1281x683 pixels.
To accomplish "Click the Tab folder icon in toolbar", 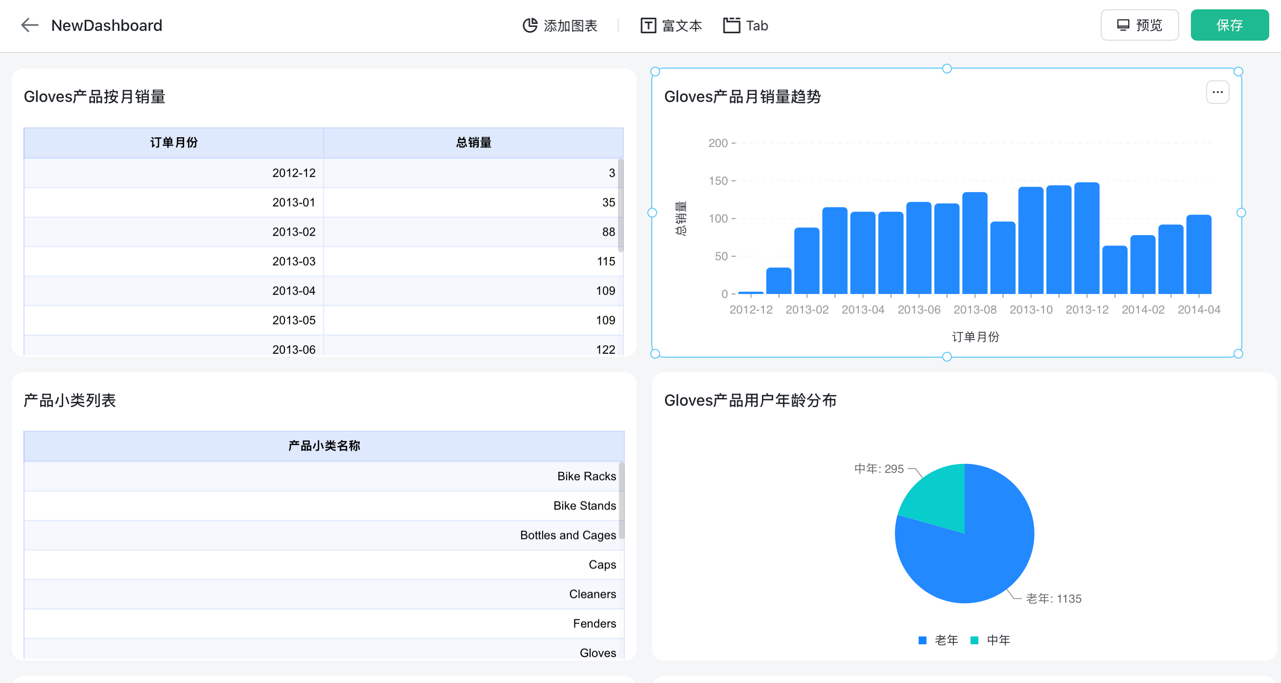I will coord(731,25).
